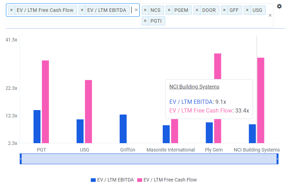Open chart settings gear icon
Viewport: 286px width, 186px height.
[279, 6]
